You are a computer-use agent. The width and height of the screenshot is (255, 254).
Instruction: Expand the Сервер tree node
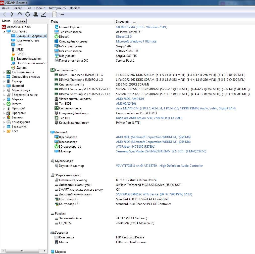pyautogui.click(x=4, y=81)
